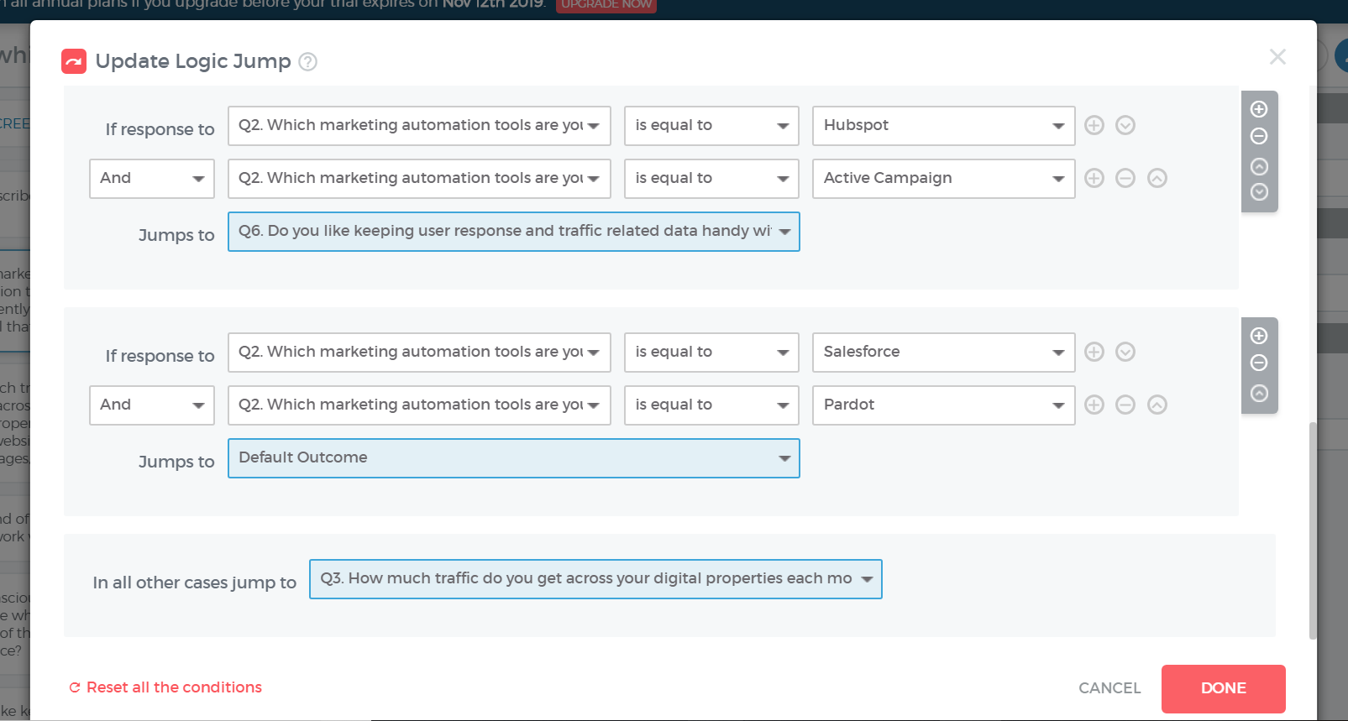Add condition after Active Campaign row

(x=1094, y=178)
